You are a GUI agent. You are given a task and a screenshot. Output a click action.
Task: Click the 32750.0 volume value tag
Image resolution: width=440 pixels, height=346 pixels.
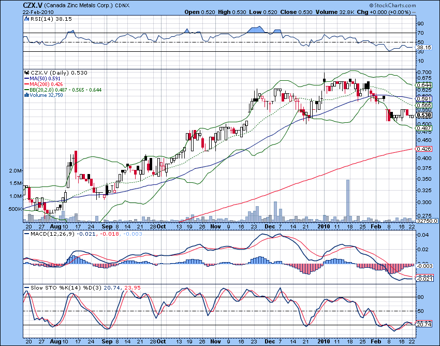[x=426, y=221]
